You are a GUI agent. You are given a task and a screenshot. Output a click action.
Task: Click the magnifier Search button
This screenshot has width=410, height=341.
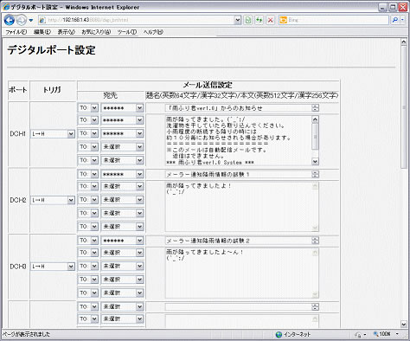coord(395,20)
